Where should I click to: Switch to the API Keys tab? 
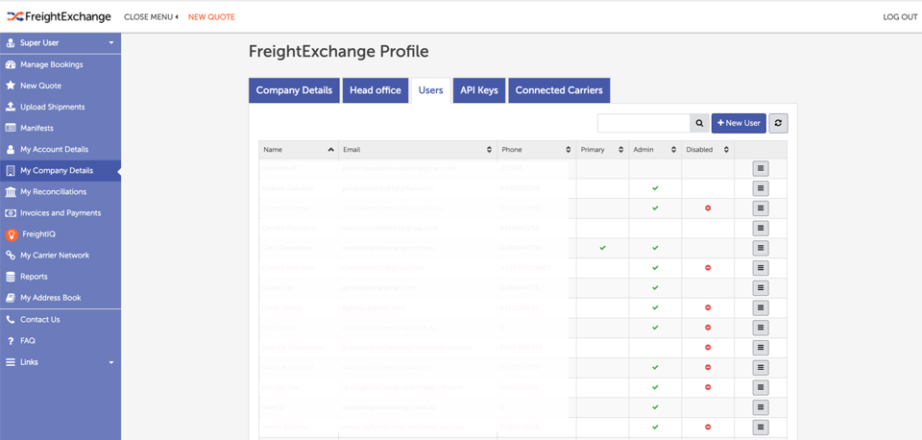(479, 90)
